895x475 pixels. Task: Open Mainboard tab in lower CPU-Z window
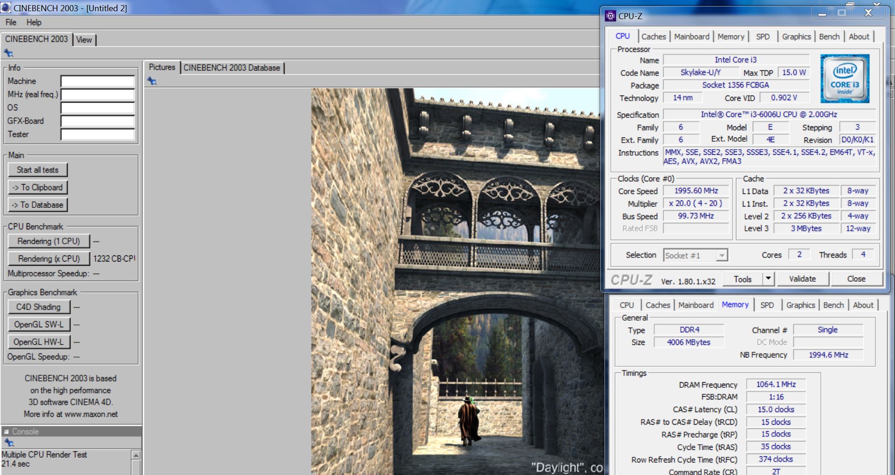696,305
